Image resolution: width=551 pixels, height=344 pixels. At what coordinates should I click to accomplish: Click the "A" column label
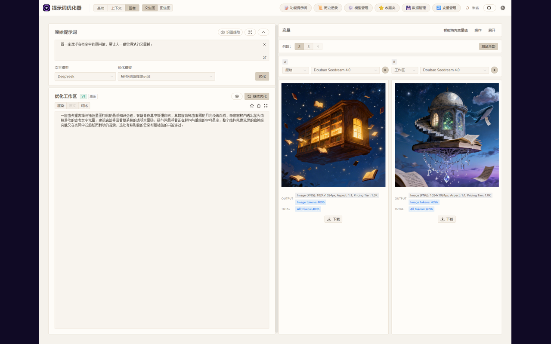click(x=285, y=62)
